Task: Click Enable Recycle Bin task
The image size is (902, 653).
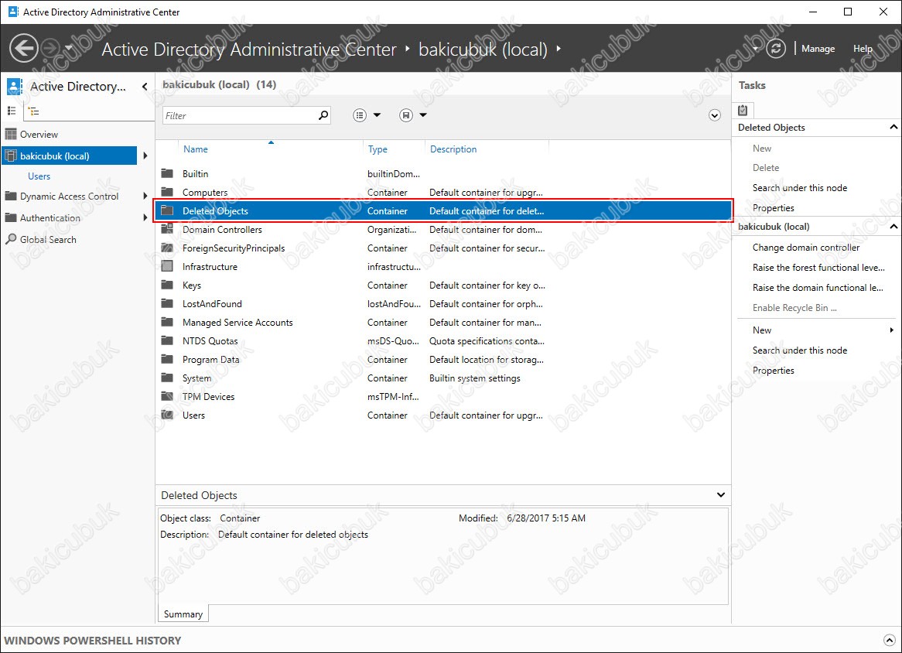Action: [794, 308]
